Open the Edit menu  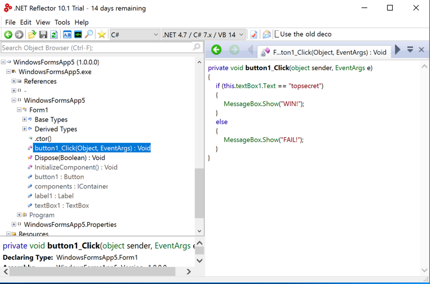pos(26,22)
